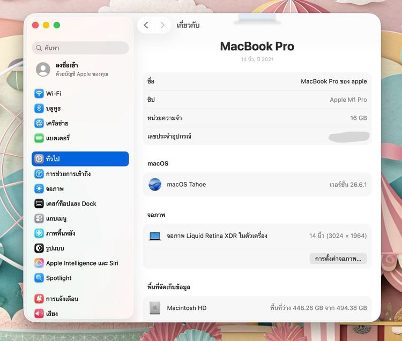Click the laptop display icon

(155, 236)
